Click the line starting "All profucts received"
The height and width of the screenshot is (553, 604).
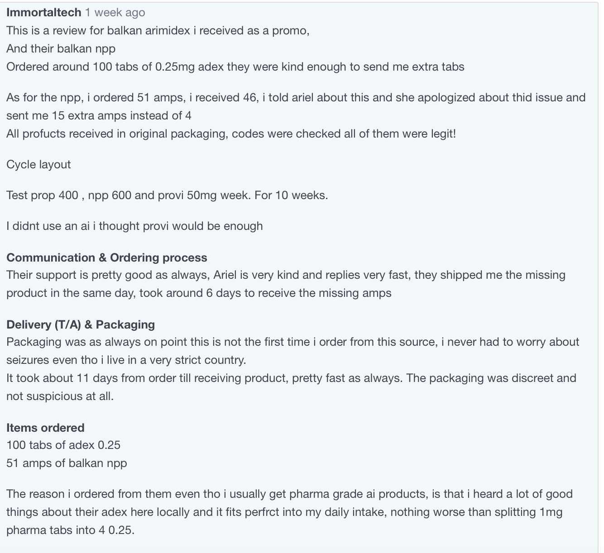231,133
